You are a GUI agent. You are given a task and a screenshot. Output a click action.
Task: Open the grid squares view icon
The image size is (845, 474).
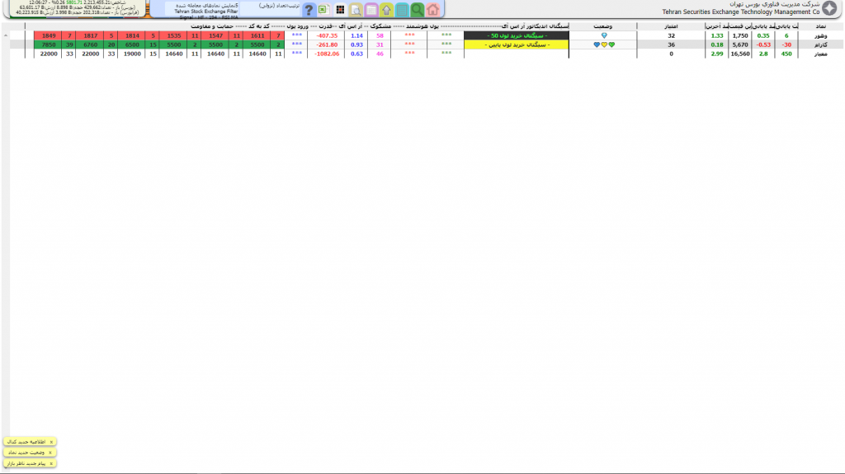point(340,10)
